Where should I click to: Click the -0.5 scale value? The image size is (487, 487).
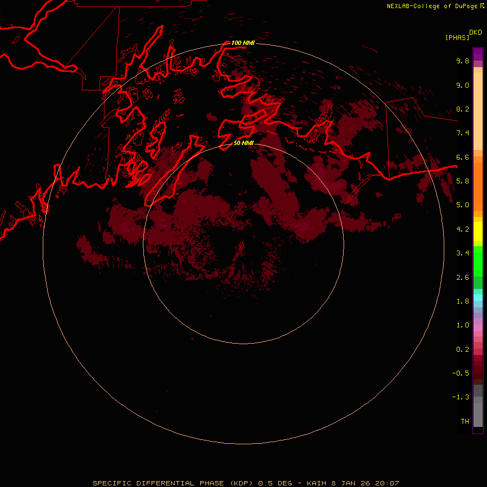[x=460, y=373]
